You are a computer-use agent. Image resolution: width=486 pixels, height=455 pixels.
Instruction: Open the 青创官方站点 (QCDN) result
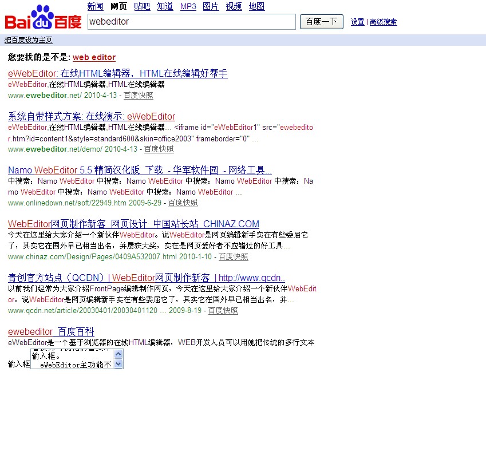pyautogui.click(x=147, y=278)
